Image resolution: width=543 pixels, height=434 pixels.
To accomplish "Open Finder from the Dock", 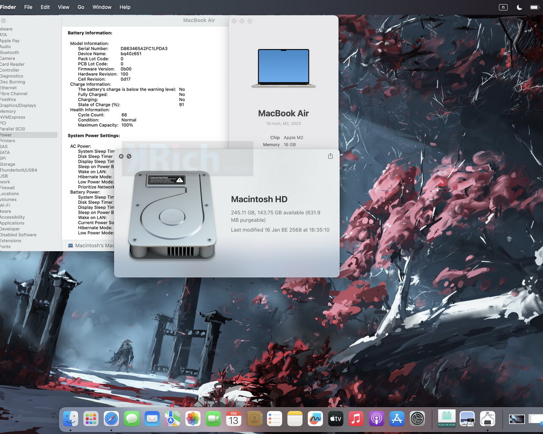I will (x=70, y=419).
